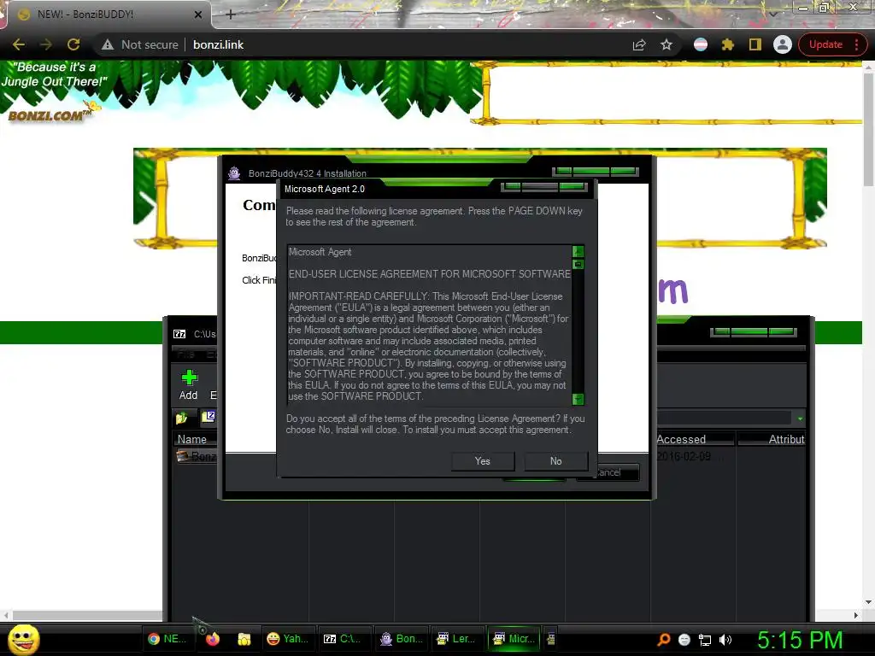This screenshot has width=875, height=656.
Task: Switch to 7-Zip C:\ taskbar item
Action: pyautogui.click(x=344, y=639)
